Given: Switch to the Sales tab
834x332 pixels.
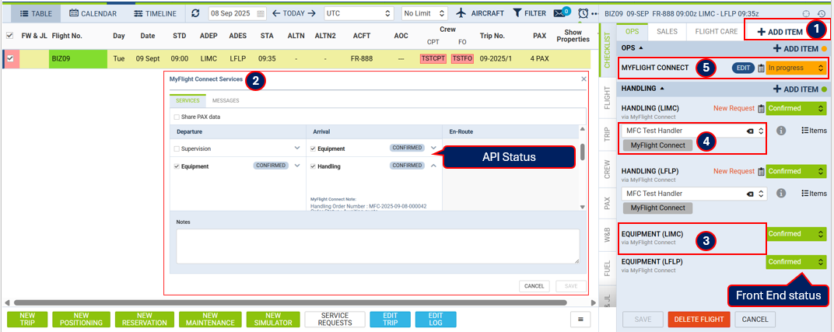Looking at the screenshot, I should 667,31.
